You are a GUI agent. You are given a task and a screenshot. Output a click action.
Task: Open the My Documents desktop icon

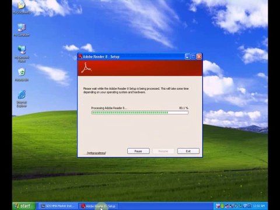[x=22, y=7]
